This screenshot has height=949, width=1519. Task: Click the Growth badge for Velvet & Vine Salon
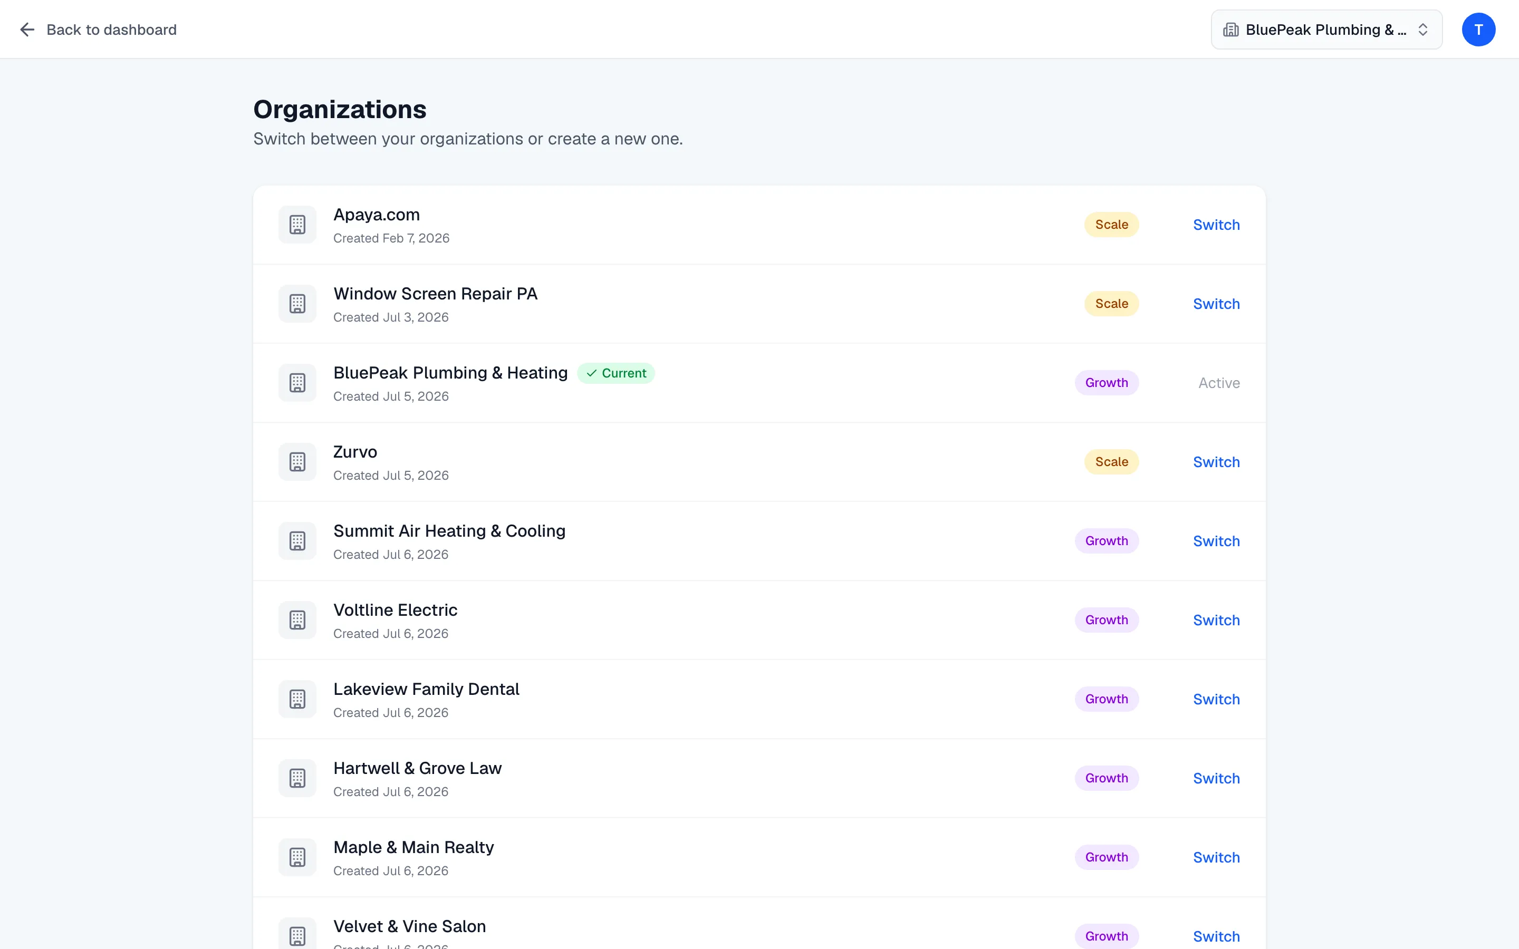1107,936
